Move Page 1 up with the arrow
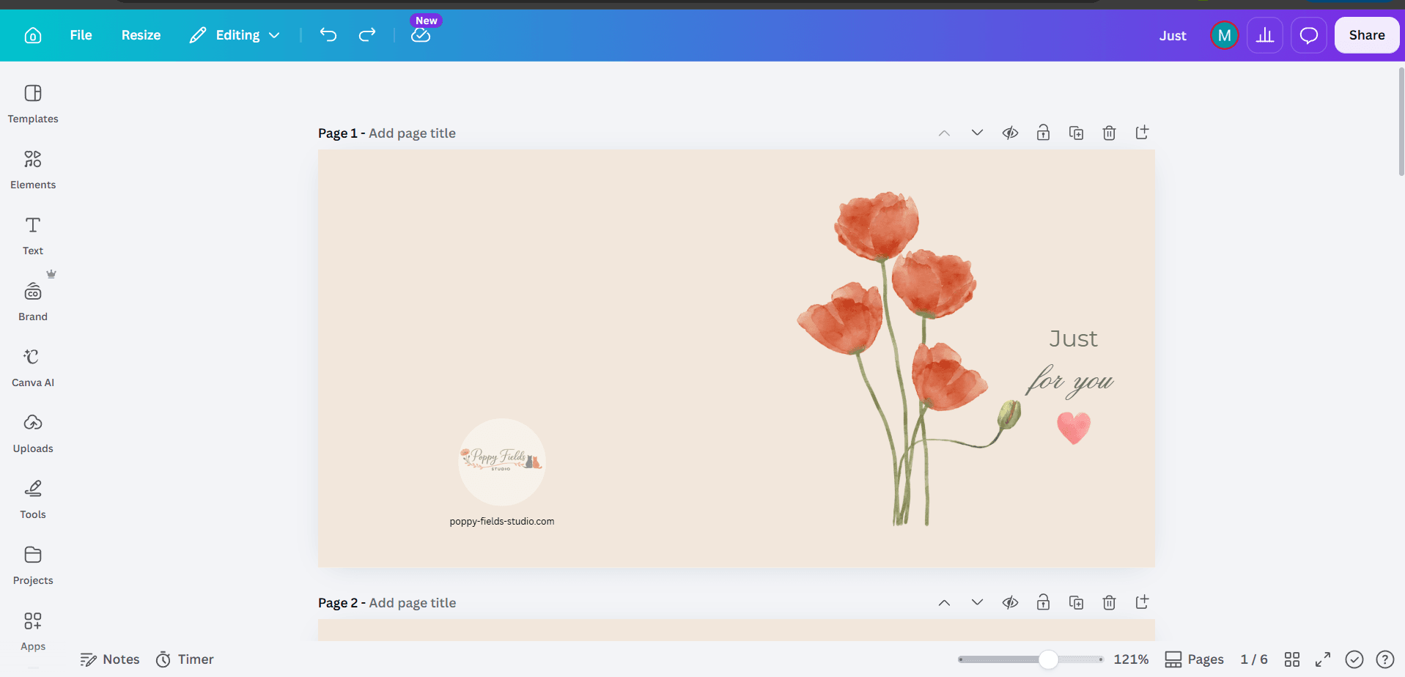1405x677 pixels. click(944, 133)
